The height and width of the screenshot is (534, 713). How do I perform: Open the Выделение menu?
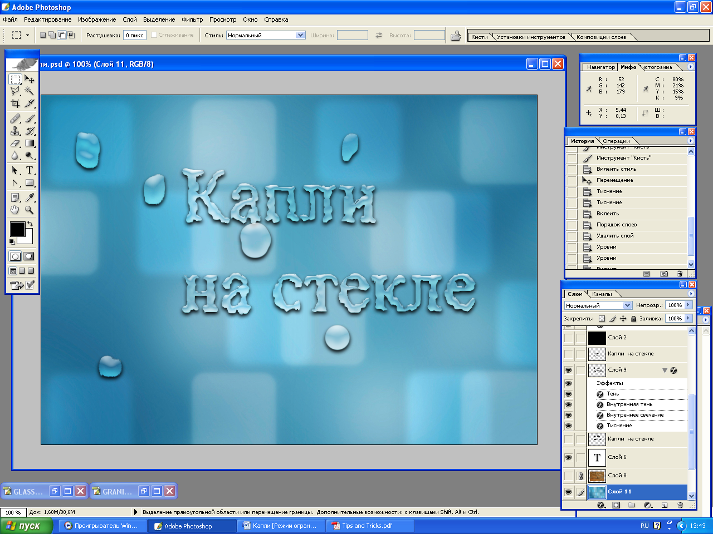tap(159, 19)
